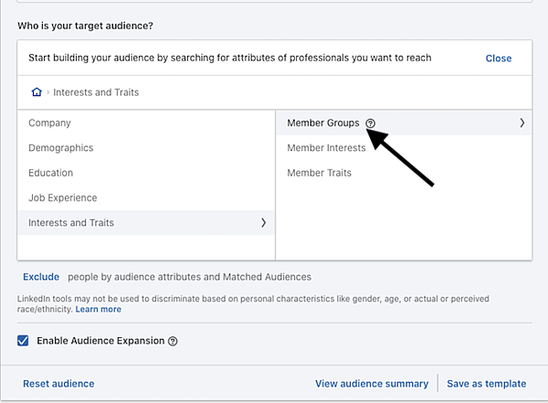The height and width of the screenshot is (403, 548).
Task: Choose the Member Groups option
Action: (322, 123)
